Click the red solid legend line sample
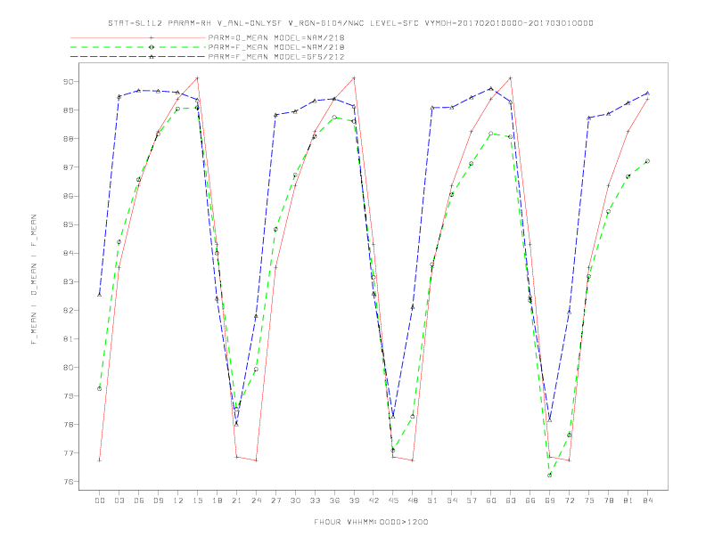The width and height of the screenshot is (706, 545). pyautogui.click(x=138, y=37)
